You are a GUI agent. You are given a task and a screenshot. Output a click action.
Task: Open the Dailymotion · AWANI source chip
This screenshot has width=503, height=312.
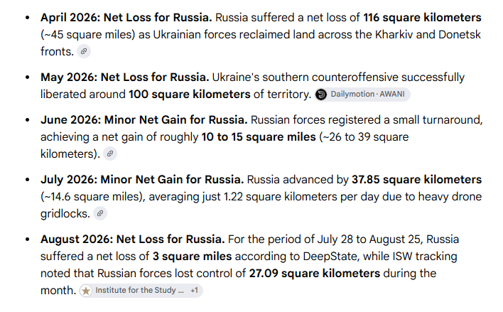[x=362, y=95]
